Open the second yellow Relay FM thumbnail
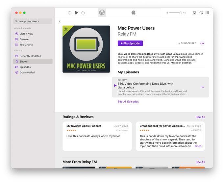The width and height of the screenshot is (224, 183). [x=115, y=168]
